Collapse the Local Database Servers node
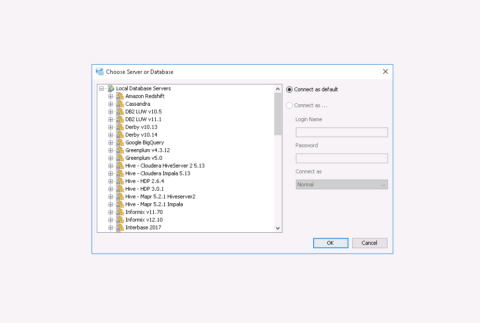Viewport: 480px width, 323px height. tap(101, 89)
